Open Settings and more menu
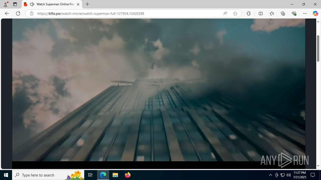The width and height of the screenshot is (321, 180). click(305, 13)
